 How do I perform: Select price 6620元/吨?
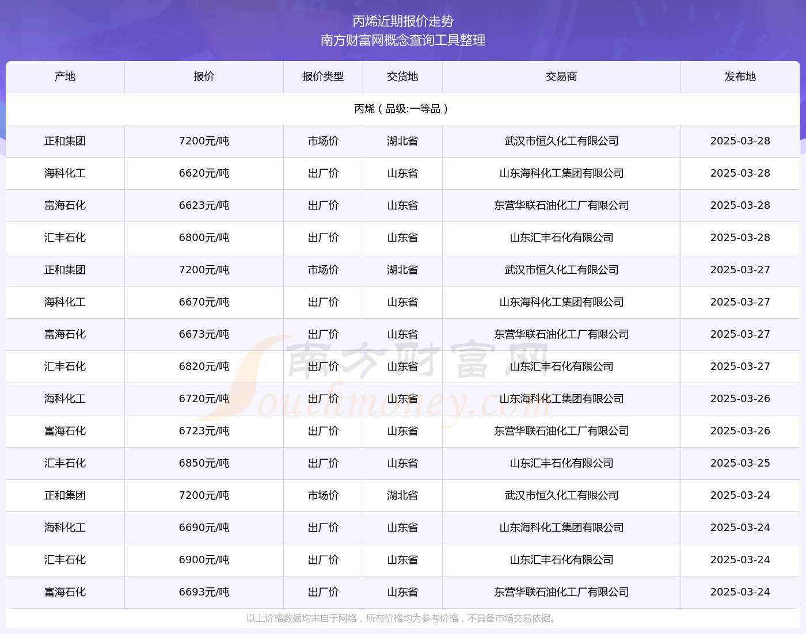click(x=204, y=173)
